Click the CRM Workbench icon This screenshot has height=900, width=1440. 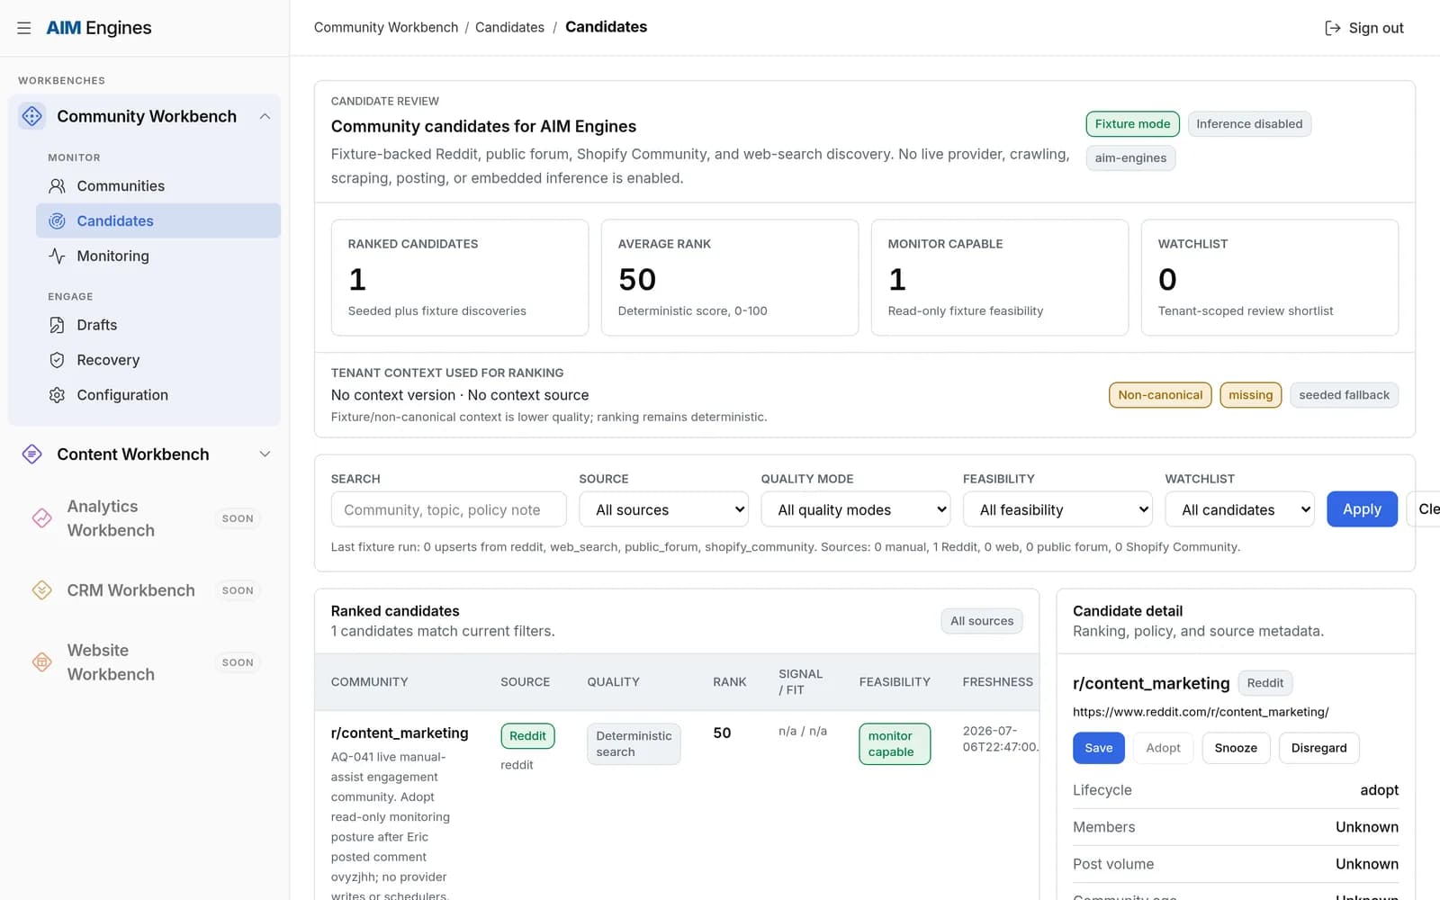click(42, 590)
